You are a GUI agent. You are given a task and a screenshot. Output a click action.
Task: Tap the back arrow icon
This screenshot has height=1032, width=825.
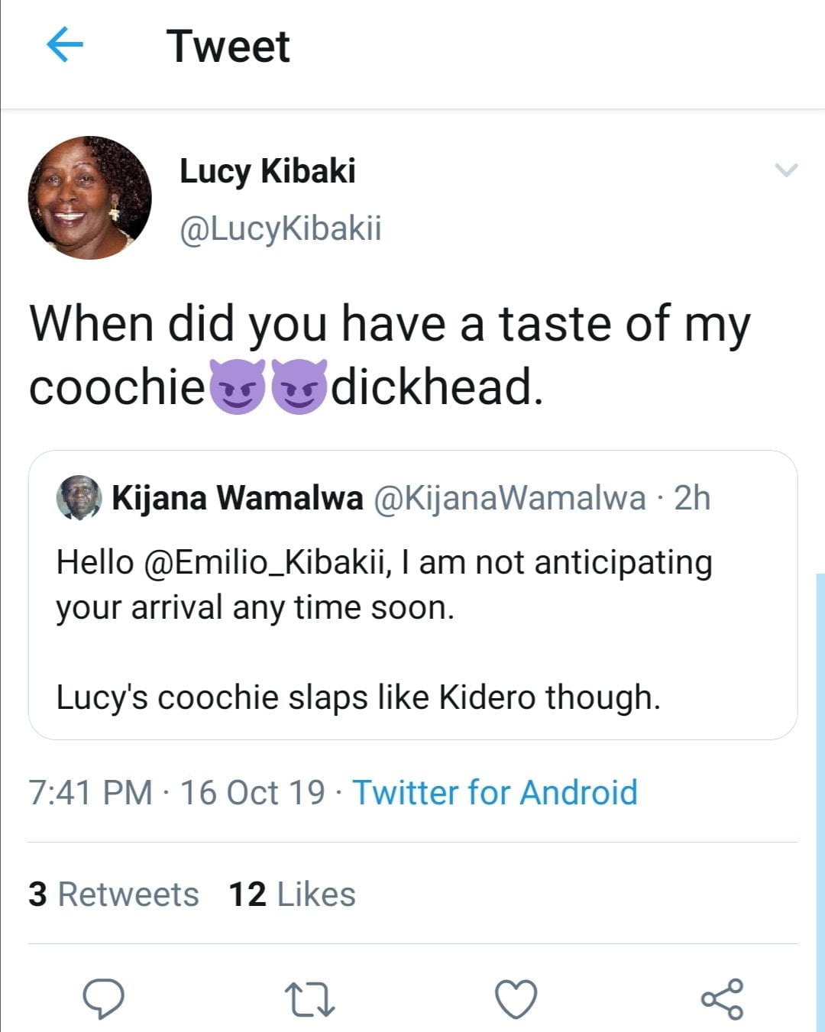tap(65, 44)
